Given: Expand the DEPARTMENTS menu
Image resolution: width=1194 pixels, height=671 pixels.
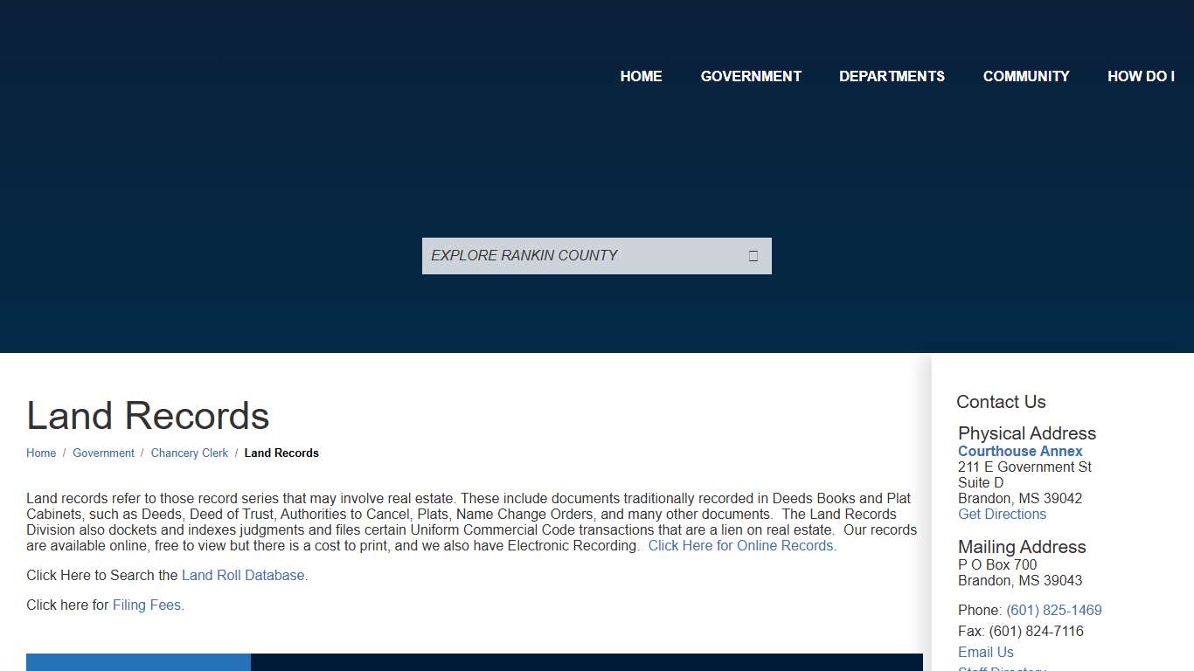Looking at the screenshot, I should pyautogui.click(x=892, y=76).
